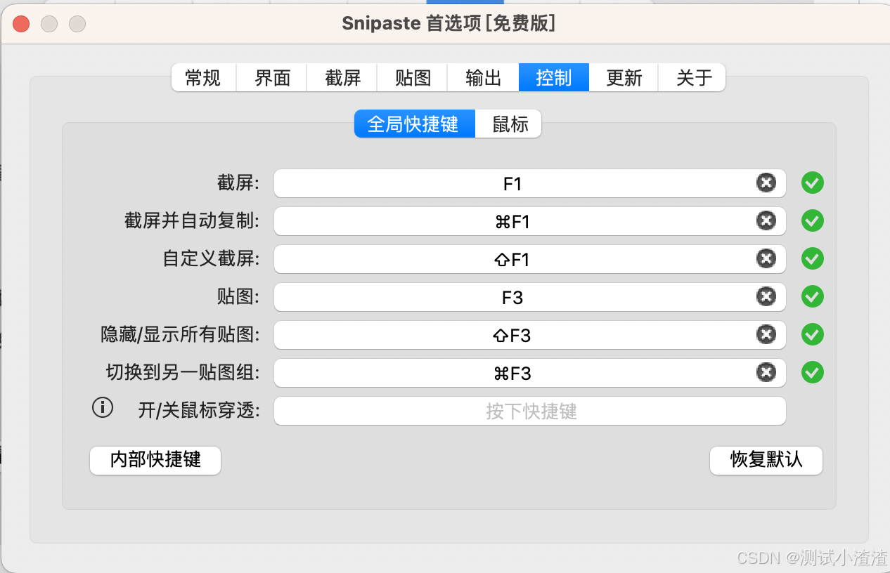
Task: Open the 常规 preferences tab
Action: point(203,78)
